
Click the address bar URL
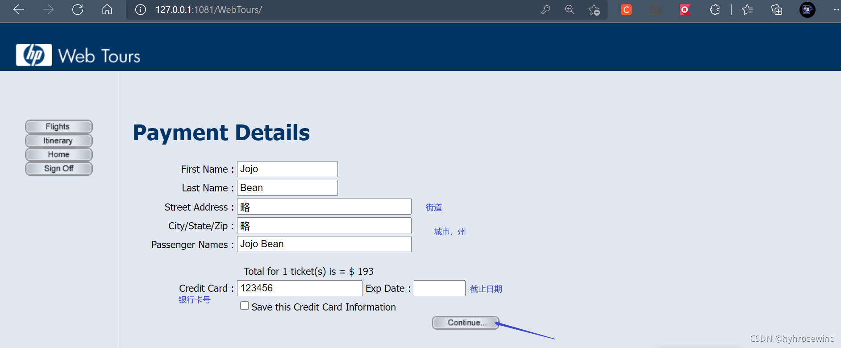(208, 10)
